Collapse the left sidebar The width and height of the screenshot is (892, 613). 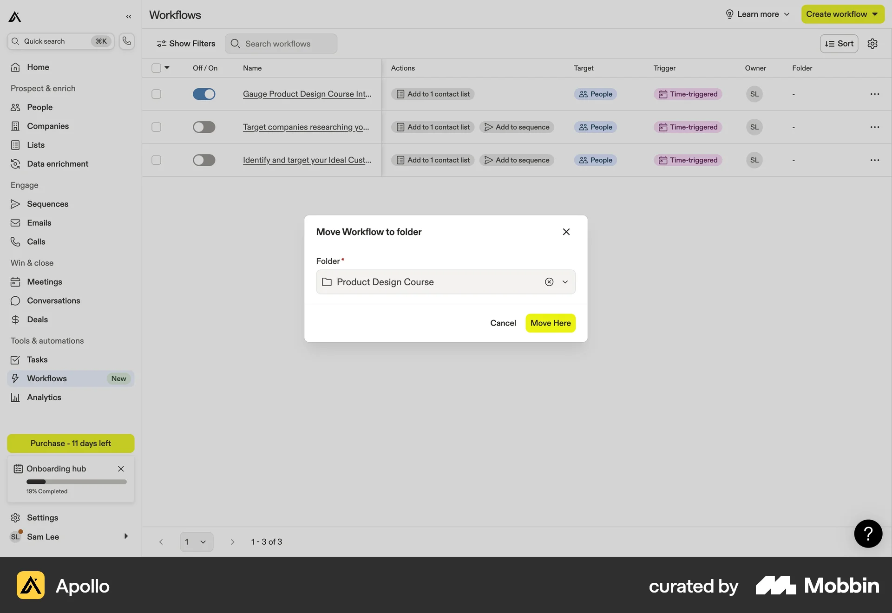click(129, 16)
